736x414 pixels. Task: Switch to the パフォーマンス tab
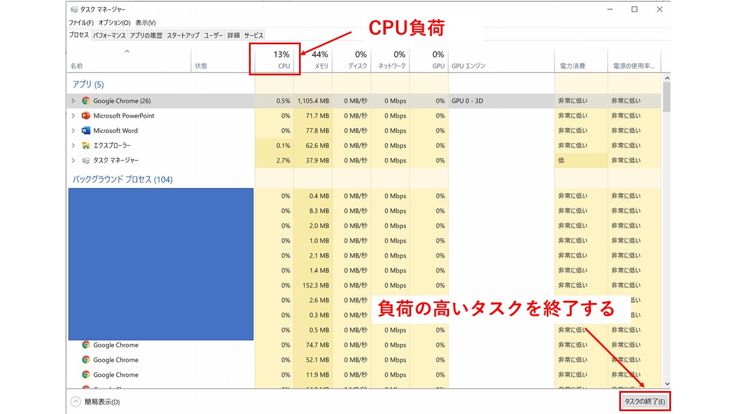pos(109,36)
